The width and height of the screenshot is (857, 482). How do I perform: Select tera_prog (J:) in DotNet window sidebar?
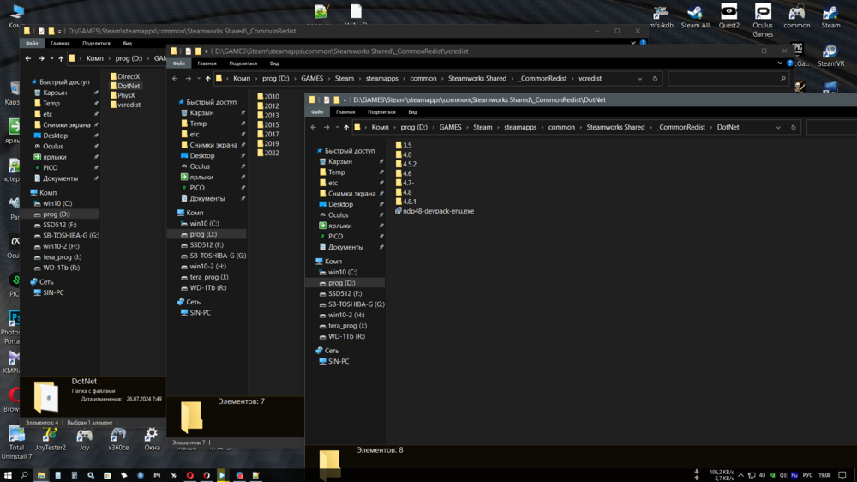point(347,326)
